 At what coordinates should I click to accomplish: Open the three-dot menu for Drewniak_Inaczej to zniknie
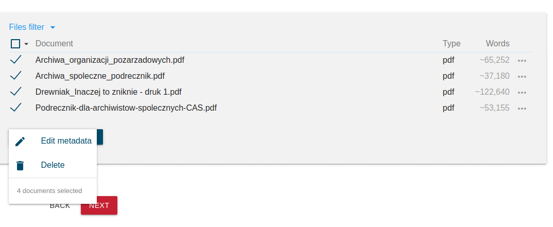(522, 92)
